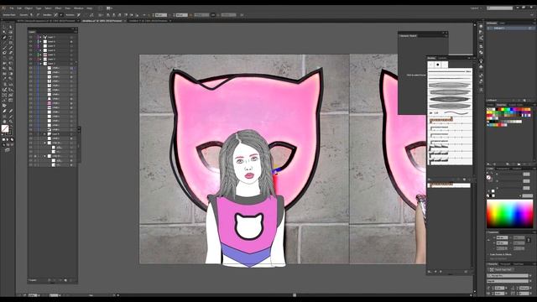Select the orange-highlighted pattern brush
The image size is (537, 302).
[441, 120]
